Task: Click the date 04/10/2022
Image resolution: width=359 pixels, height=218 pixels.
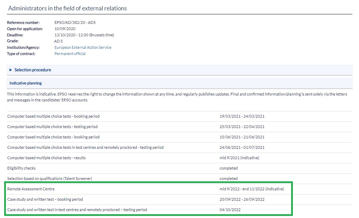Action: [230, 210]
